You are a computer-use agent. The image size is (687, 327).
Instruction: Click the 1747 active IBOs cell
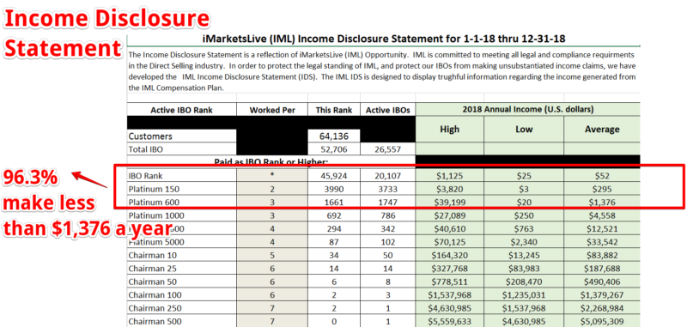388,203
